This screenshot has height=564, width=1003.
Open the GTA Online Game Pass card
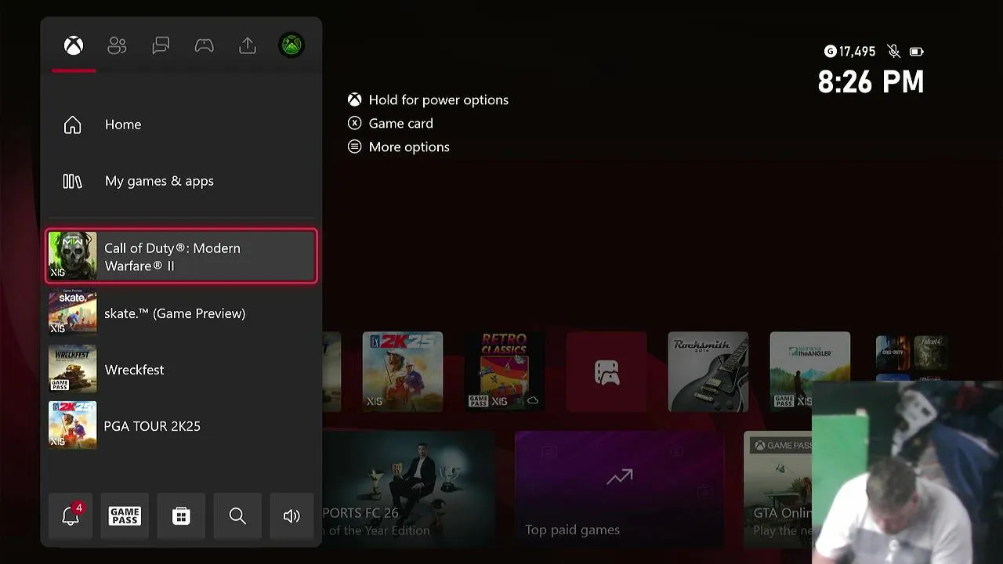coord(778,488)
